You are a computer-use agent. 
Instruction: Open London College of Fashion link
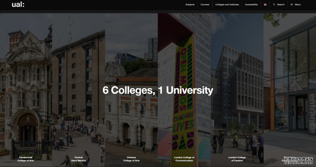coord(237,159)
